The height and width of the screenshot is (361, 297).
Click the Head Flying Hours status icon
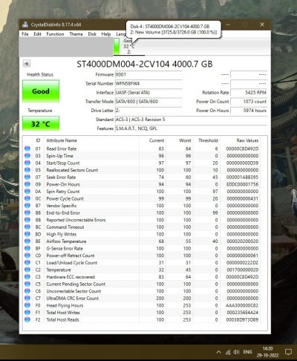[x=27, y=305]
